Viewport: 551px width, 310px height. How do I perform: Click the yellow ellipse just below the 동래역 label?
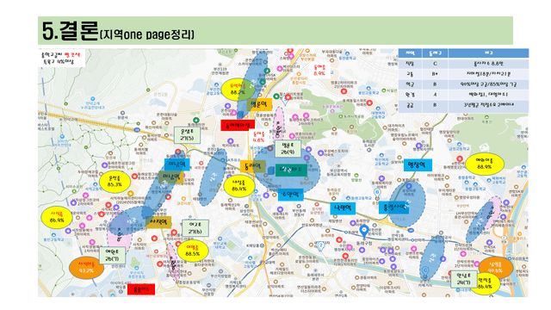(239, 186)
